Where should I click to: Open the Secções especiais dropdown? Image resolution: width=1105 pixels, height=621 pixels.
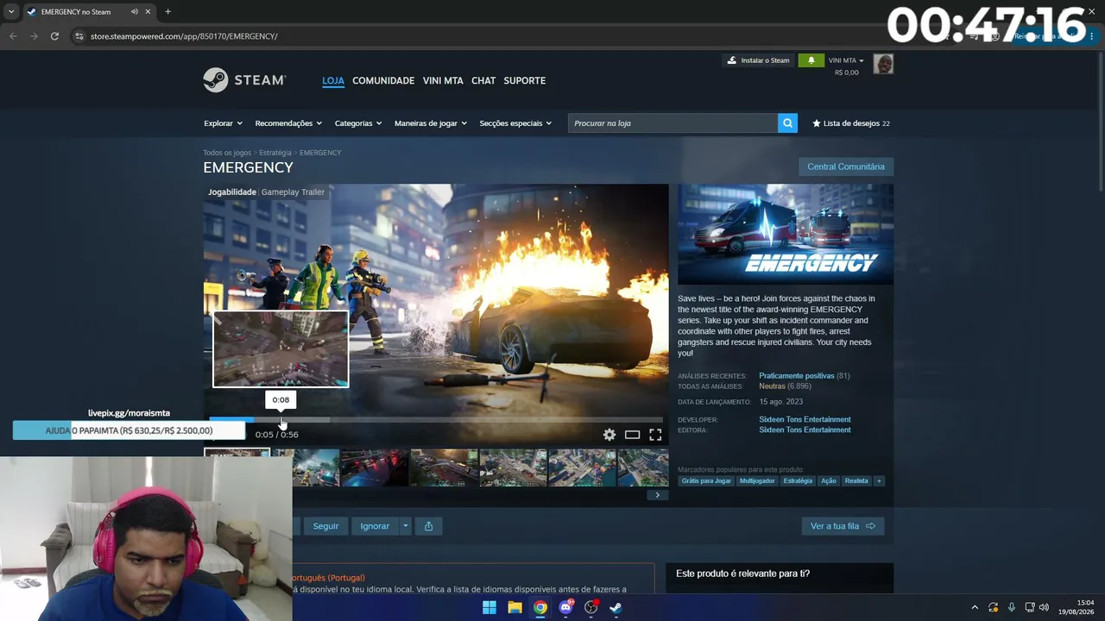pos(515,123)
